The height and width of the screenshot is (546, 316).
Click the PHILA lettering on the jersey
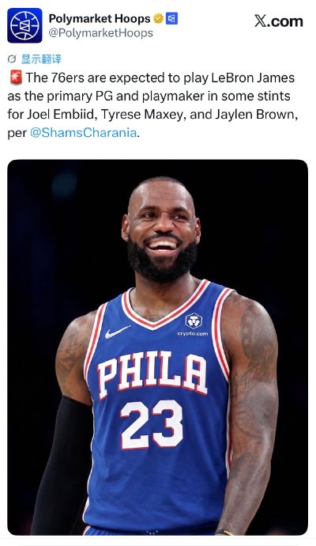(x=152, y=374)
